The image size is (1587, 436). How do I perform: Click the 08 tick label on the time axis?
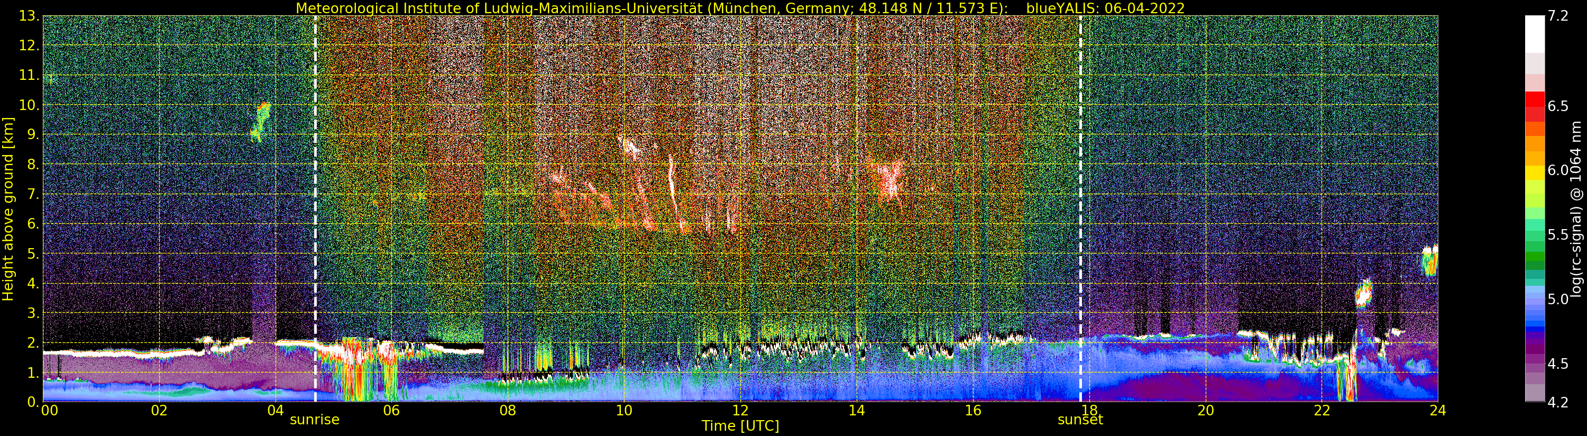508,411
